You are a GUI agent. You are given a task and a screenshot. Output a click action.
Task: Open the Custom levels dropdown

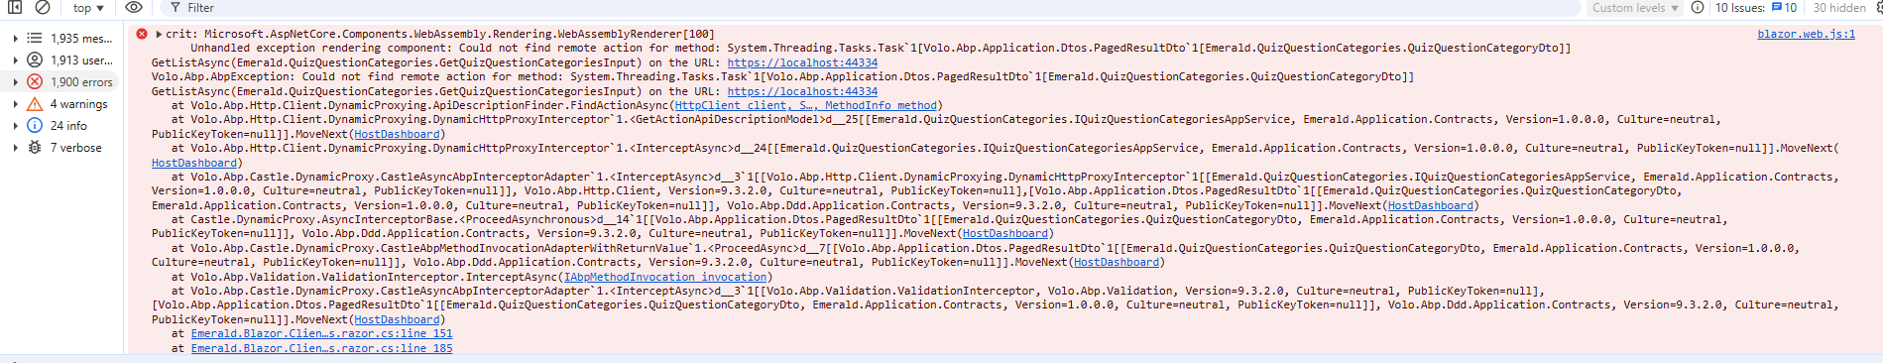(x=1635, y=7)
